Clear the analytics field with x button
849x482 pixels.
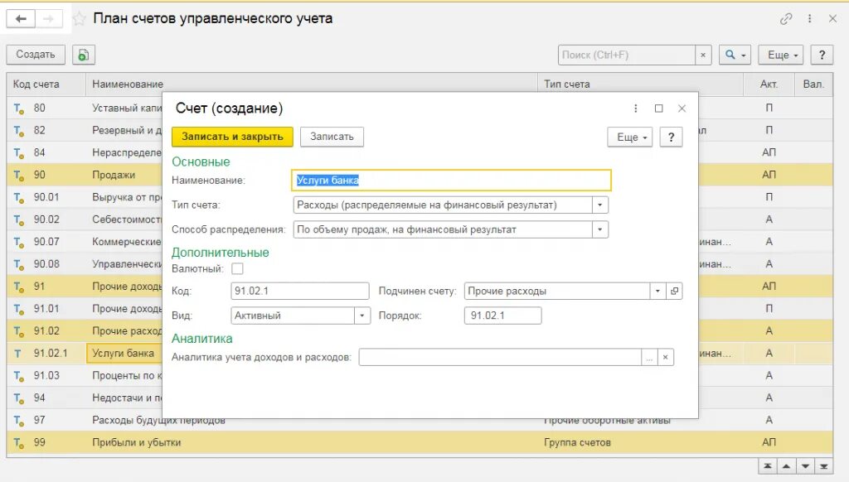tap(666, 357)
